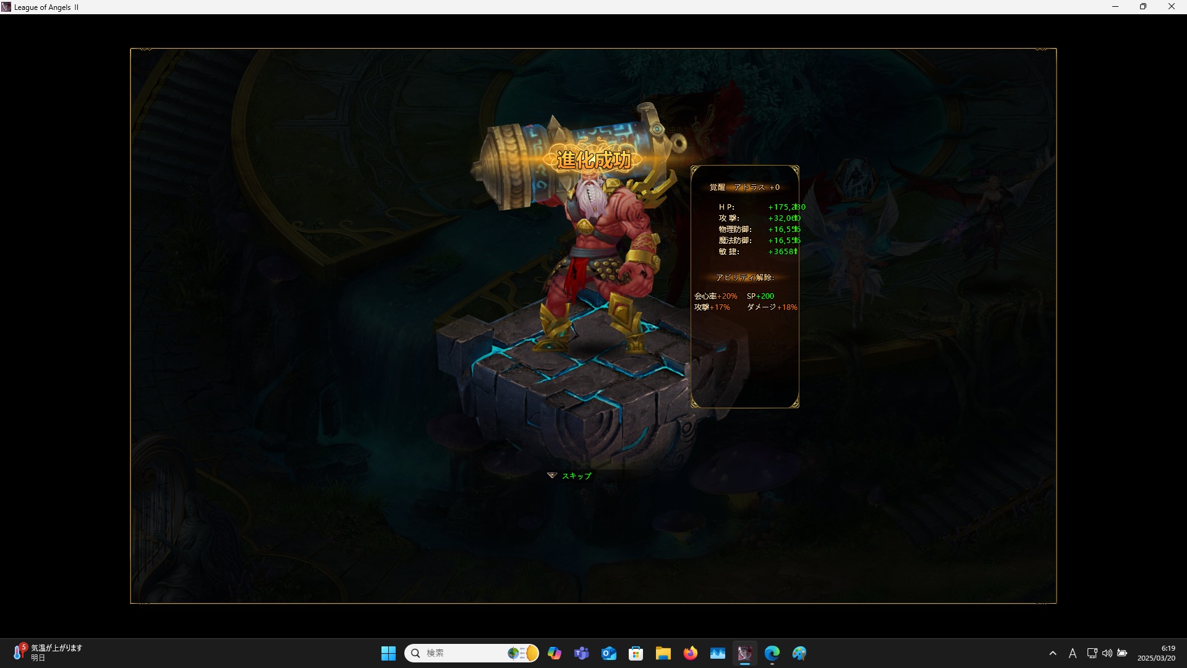The image size is (1187, 668).
Task: Open Microsoft Edge from the taskbar
Action: pos(772,653)
